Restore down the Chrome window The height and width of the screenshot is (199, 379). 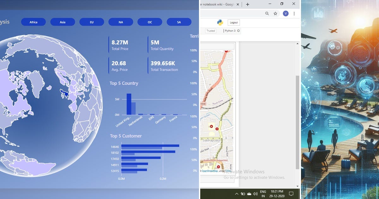tap(282, 4)
